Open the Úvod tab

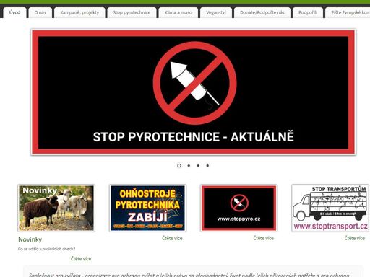coord(14,12)
